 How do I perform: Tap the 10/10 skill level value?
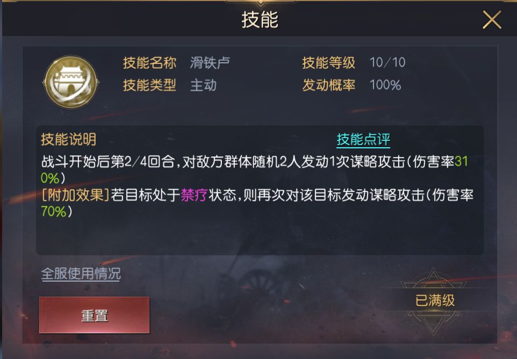pyautogui.click(x=387, y=63)
